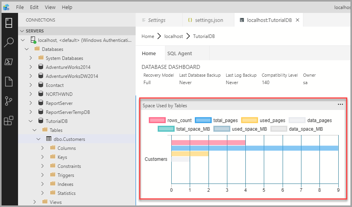The width and height of the screenshot is (352, 207).
Task: Click Home in the breadcrumb path
Action: click(148, 36)
